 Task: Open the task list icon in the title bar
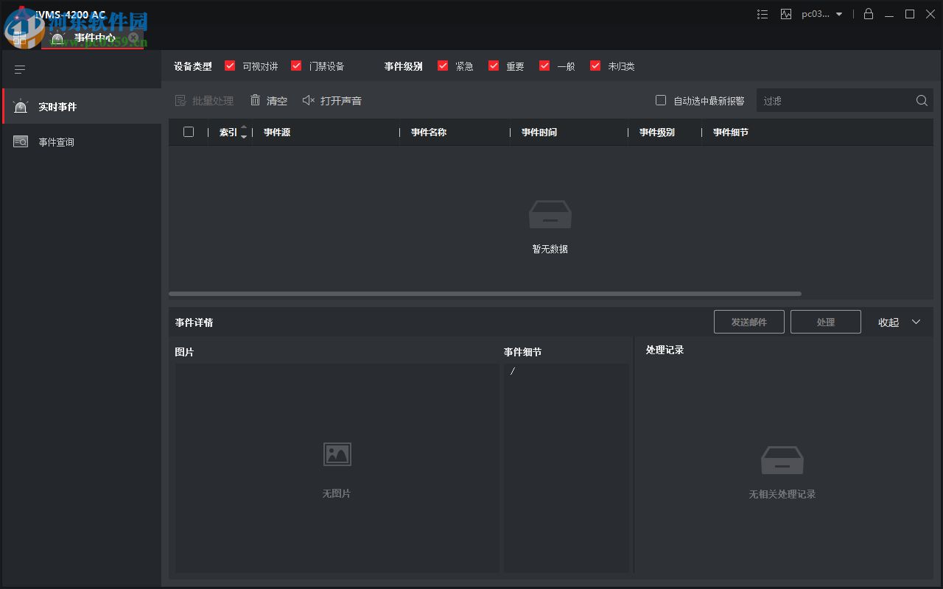tap(763, 14)
